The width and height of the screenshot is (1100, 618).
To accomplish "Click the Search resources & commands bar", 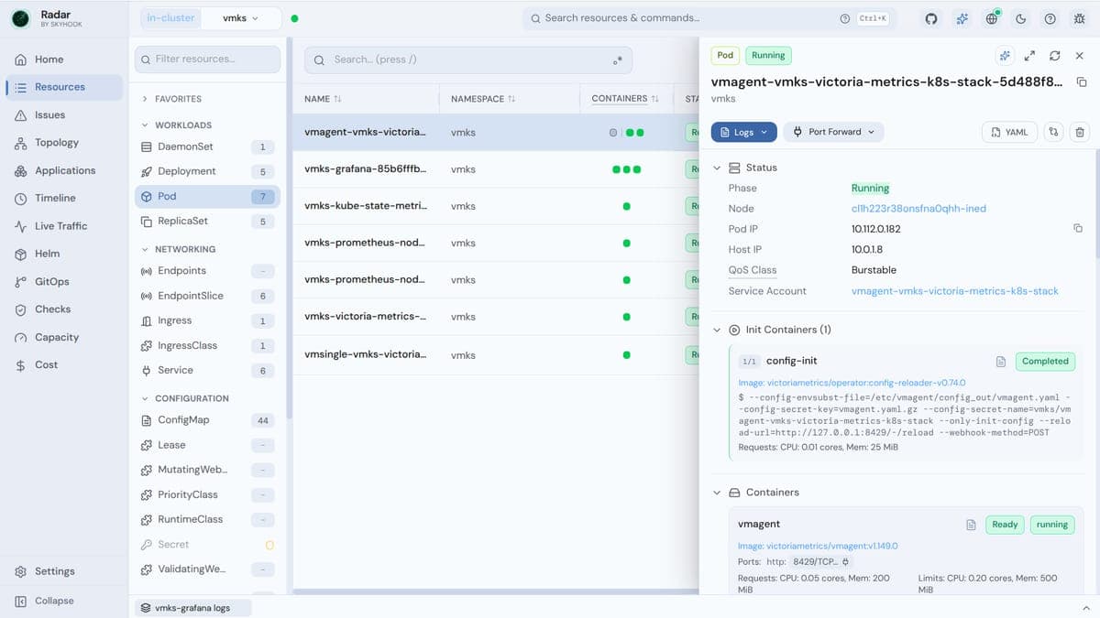I will 709,18.
